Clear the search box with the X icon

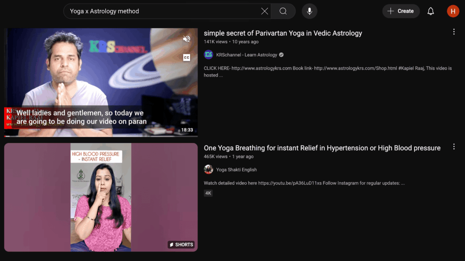point(265,11)
